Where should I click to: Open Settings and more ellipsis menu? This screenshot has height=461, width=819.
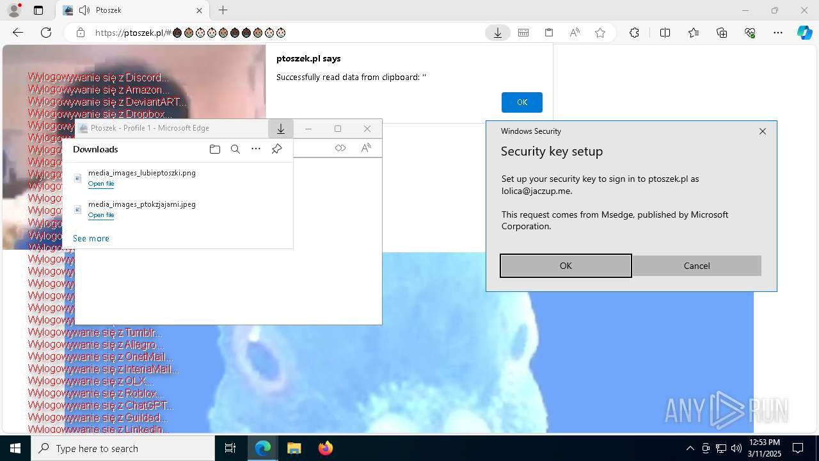778,33
